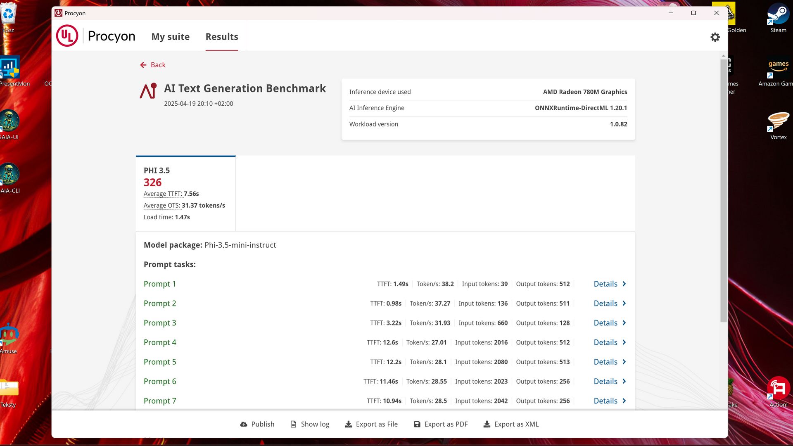Click the results page vertical scrollbar
Viewport: 793px width, 446px height.
pos(723,190)
